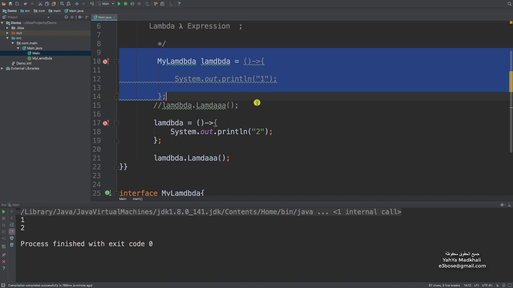Click the Paste clipboard icon
The width and height of the screenshot is (513, 288).
pyautogui.click(x=54, y=4)
